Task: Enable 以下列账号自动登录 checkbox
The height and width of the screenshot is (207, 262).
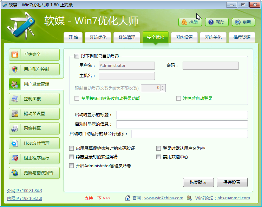Action: [77, 56]
